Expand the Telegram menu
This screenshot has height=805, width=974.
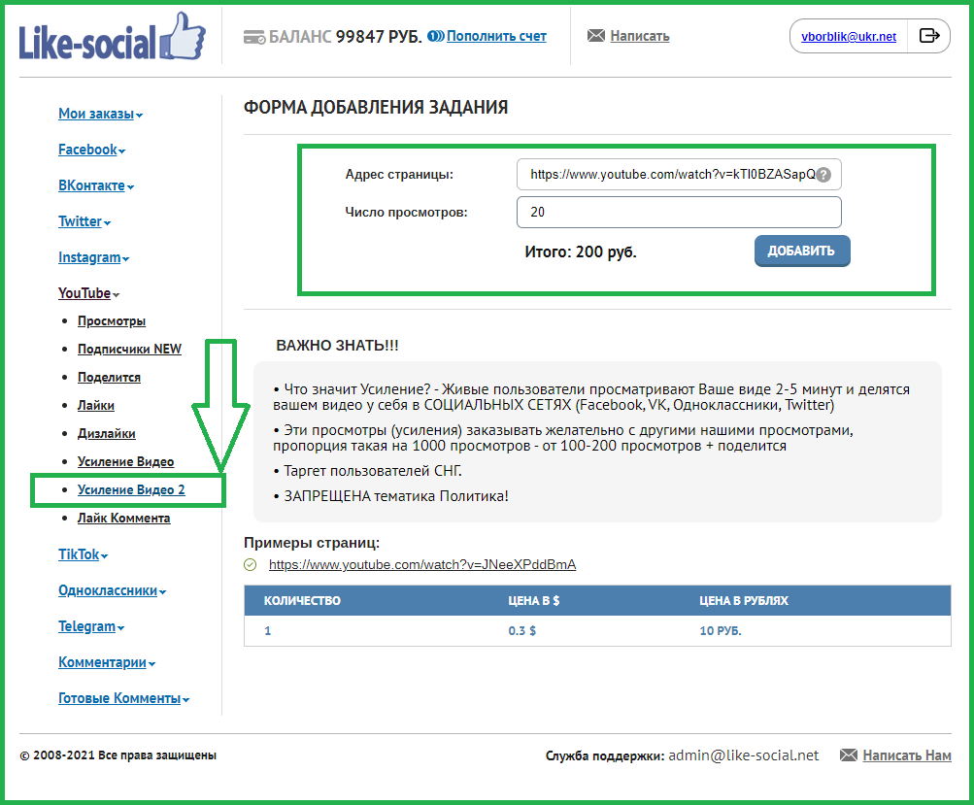(91, 626)
